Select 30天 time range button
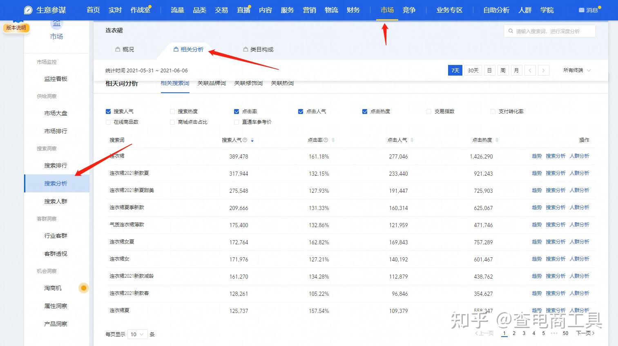The image size is (618, 346). 473,70
